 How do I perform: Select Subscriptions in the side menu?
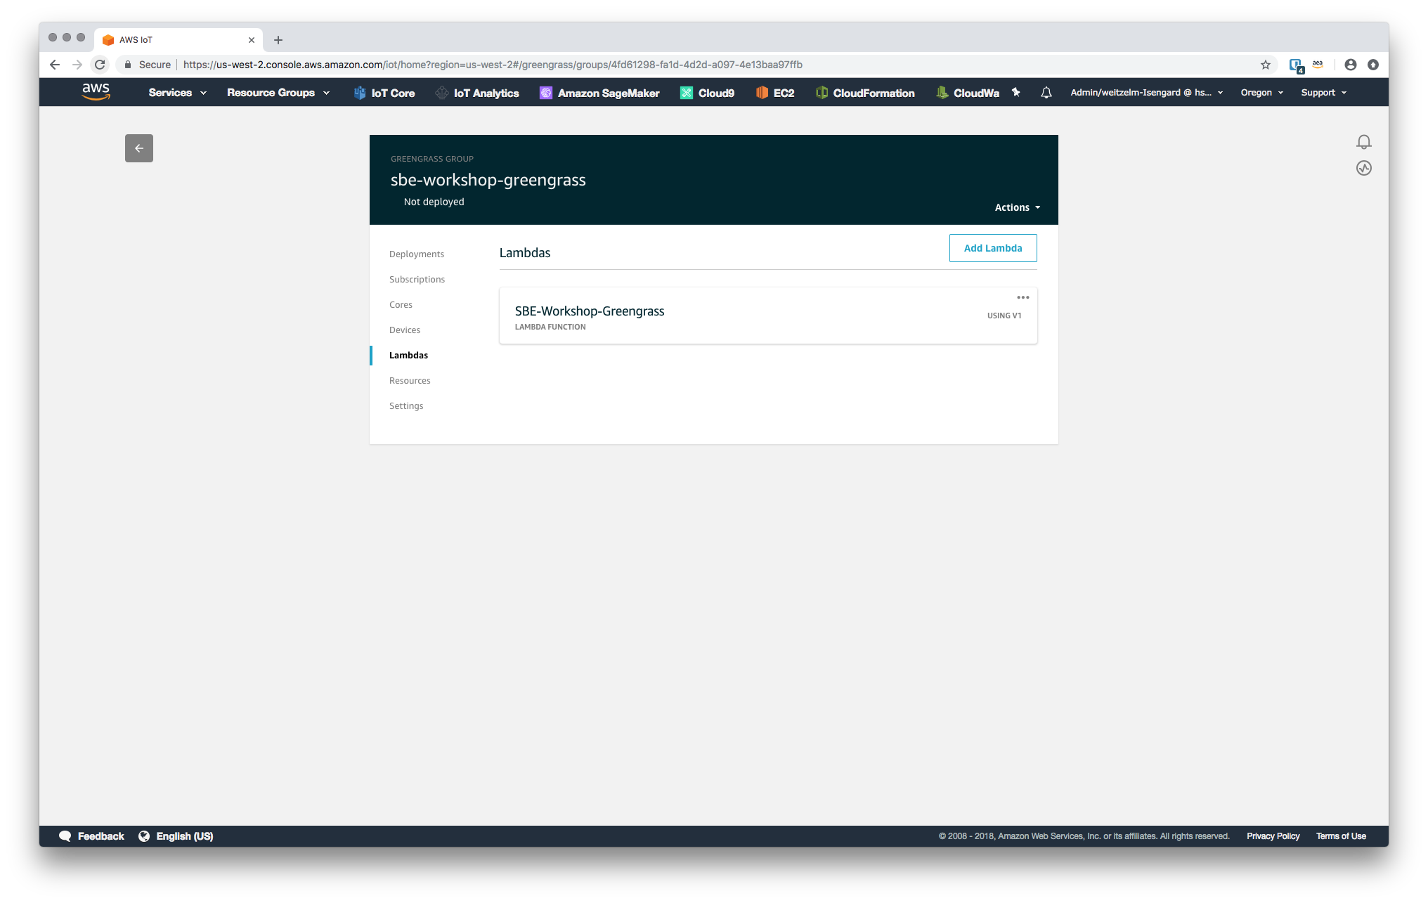click(417, 280)
